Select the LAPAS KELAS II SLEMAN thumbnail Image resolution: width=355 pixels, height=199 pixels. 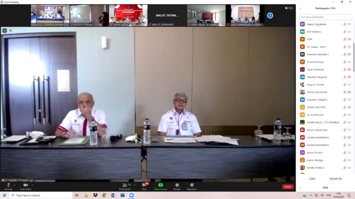(206, 15)
